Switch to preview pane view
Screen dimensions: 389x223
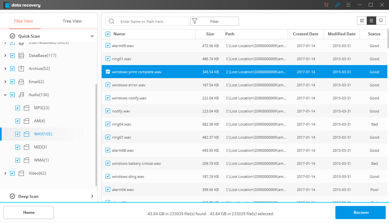click(x=381, y=21)
